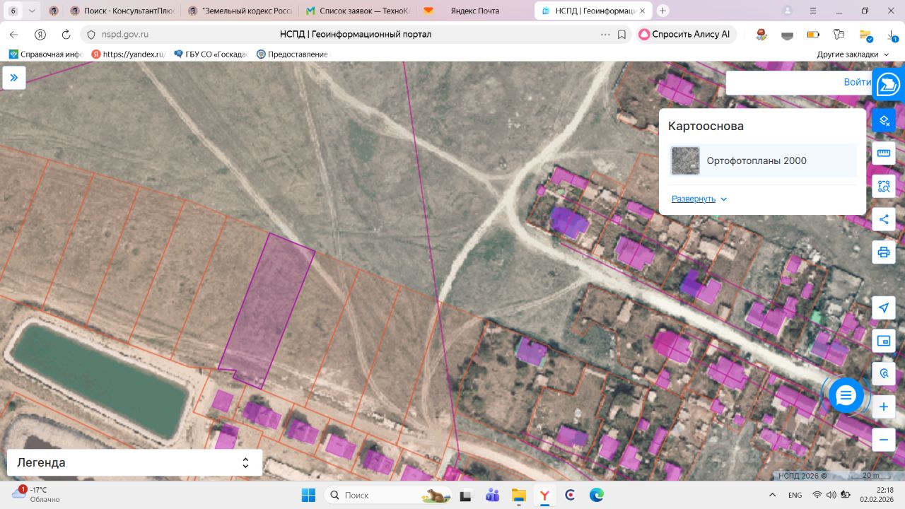Viewport: 905px width, 509px height.
Task: Switch to Список заявок tab
Action: 359,11
